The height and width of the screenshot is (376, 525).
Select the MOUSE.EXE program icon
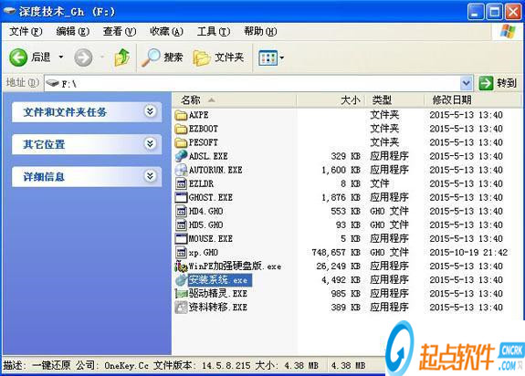click(x=181, y=238)
